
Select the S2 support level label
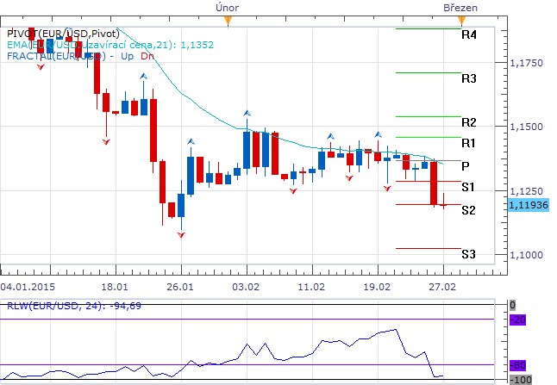pos(468,209)
